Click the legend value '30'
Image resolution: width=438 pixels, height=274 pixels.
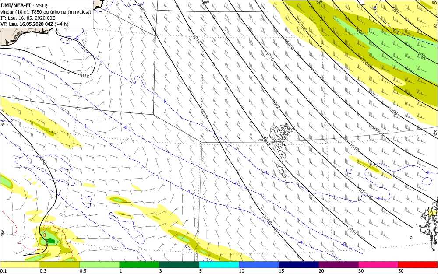[x=361, y=271]
